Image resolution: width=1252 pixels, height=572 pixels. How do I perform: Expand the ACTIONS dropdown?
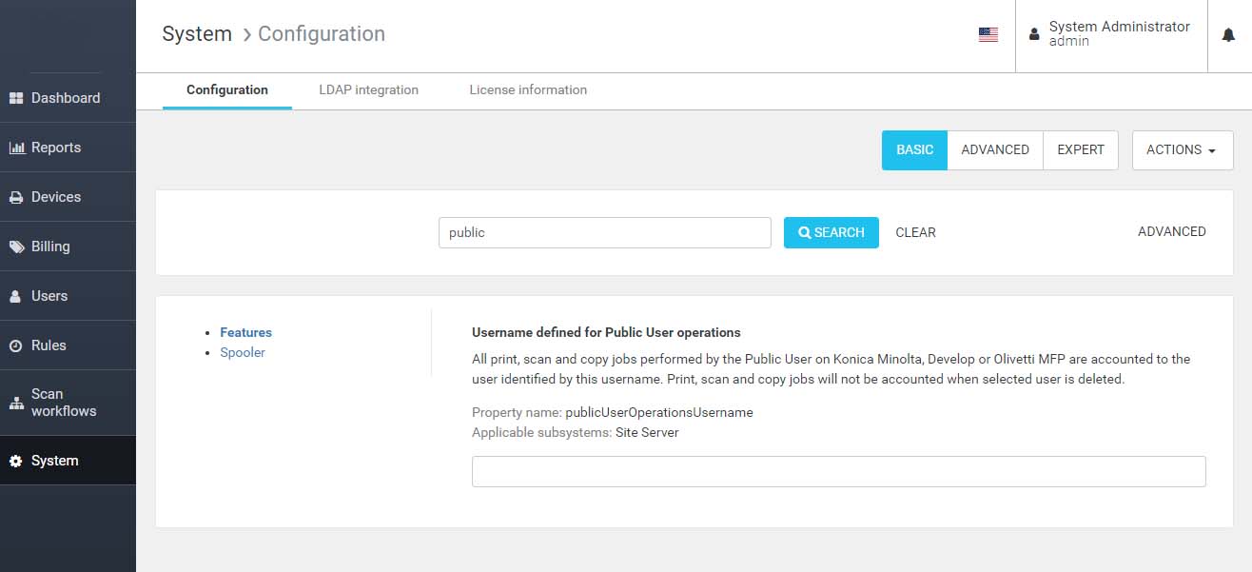[1183, 150]
